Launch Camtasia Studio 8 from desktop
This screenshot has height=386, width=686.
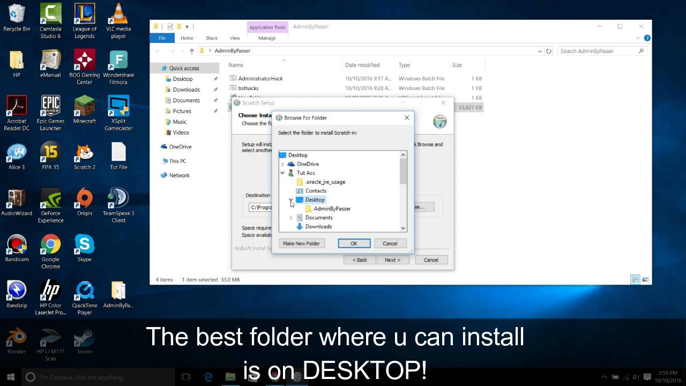pyautogui.click(x=50, y=21)
